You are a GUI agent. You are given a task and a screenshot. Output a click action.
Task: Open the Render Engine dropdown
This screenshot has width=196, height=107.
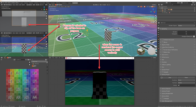coord(186,26)
